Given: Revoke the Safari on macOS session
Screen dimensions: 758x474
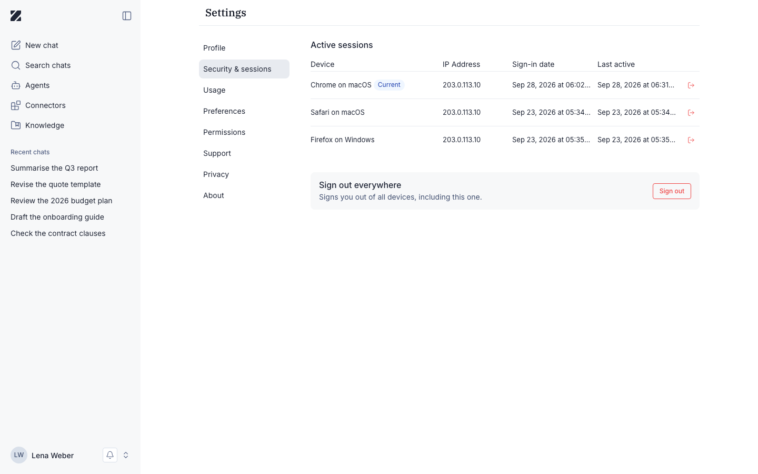Looking at the screenshot, I should 691,113.
